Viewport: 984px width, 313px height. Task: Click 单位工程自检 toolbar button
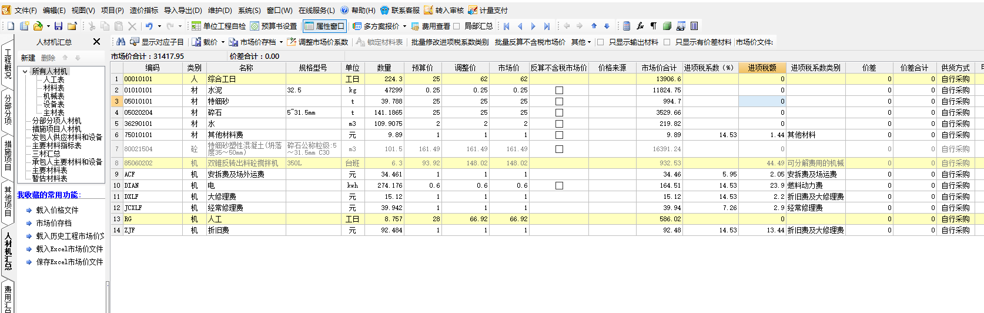(219, 26)
